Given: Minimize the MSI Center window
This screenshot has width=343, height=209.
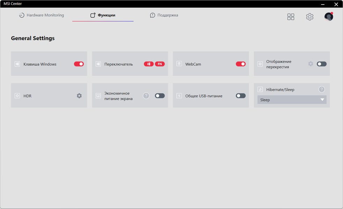Looking at the screenshot, I should coord(323,4).
